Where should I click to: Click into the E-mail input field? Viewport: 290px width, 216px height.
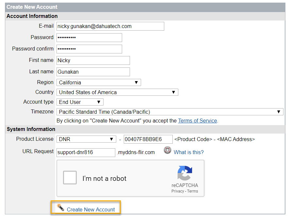tap(110, 26)
